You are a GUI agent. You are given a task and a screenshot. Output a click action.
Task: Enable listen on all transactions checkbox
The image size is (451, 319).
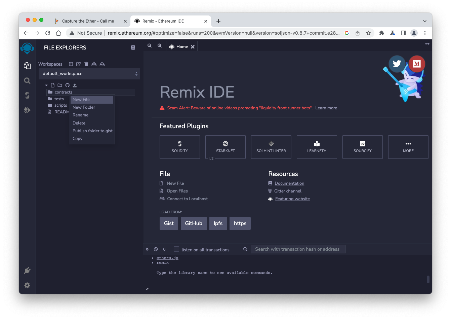[176, 249]
